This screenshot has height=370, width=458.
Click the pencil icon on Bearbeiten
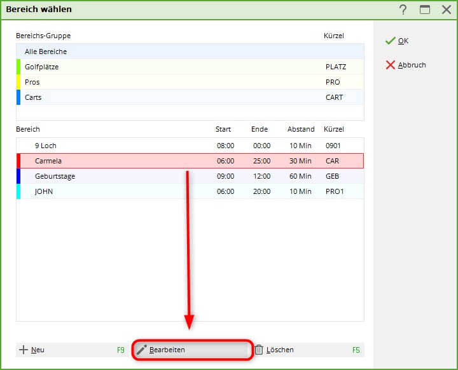[141, 350]
